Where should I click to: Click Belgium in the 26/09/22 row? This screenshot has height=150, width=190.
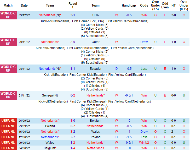95,121
